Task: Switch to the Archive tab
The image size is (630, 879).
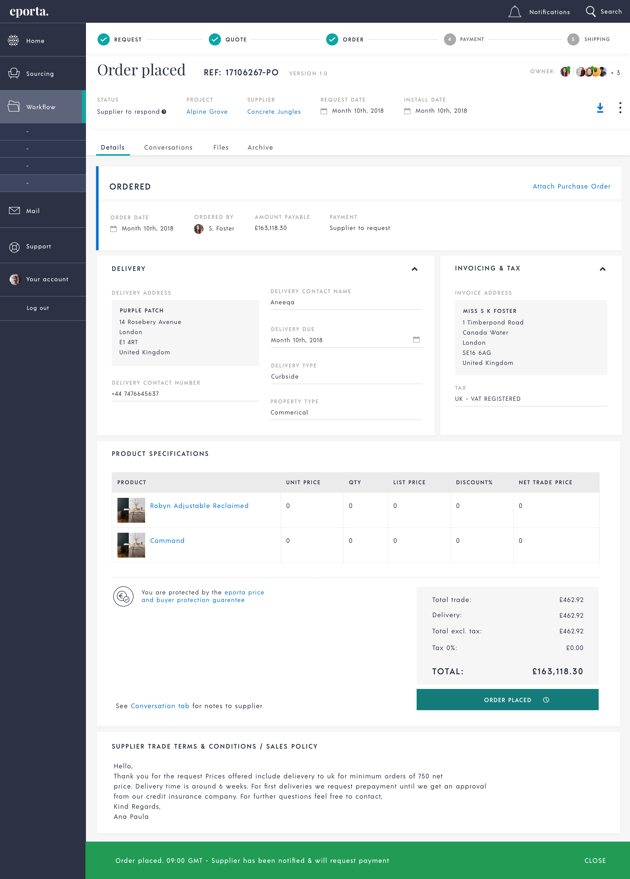Action: pyautogui.click(x=260, y=147)
